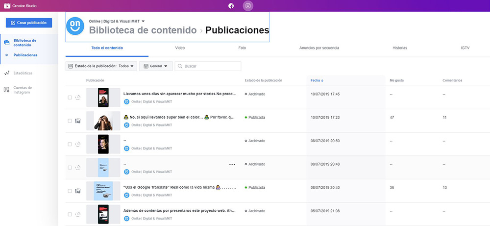Click the Crear publicación button

[x=28, y=23]
